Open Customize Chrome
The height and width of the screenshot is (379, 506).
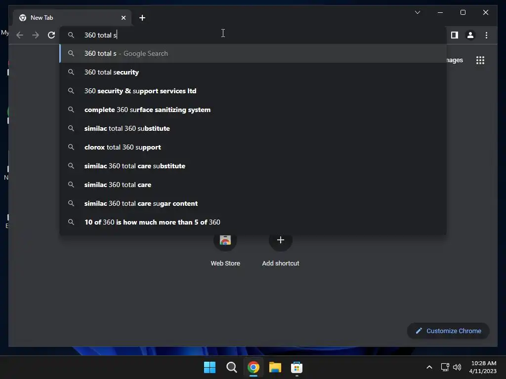(448, 331)
